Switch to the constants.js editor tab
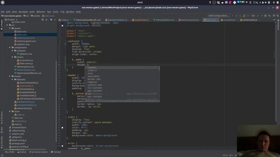The height and width of the screenshot is (157, 280). coord(228,20)
